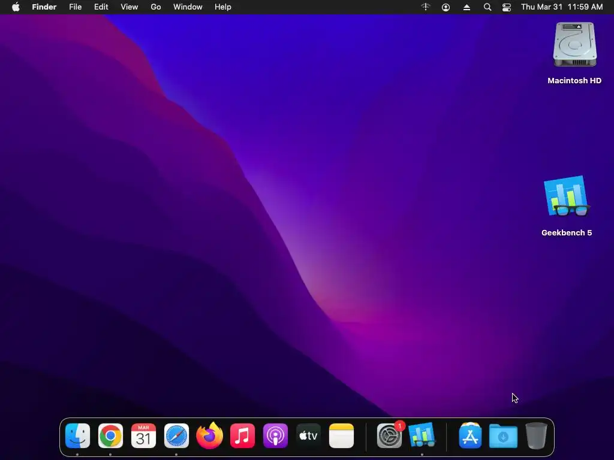The image size is (614, 460).
Task: Select the Geekbench 5 desktop icon
Action: tap(567, 196)
